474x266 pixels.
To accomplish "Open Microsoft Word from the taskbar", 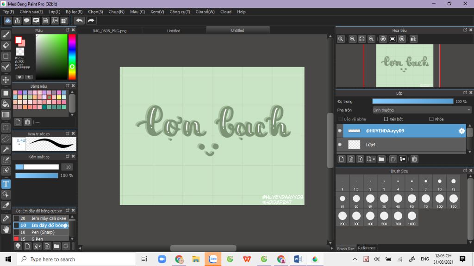I will pyautogui.click(x=298, y=259).
